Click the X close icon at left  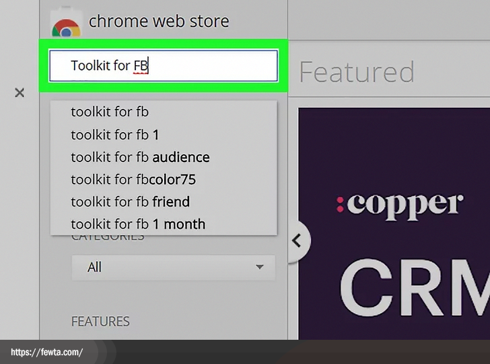point(20,92)
